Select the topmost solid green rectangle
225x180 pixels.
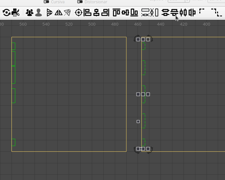point(13,46)
